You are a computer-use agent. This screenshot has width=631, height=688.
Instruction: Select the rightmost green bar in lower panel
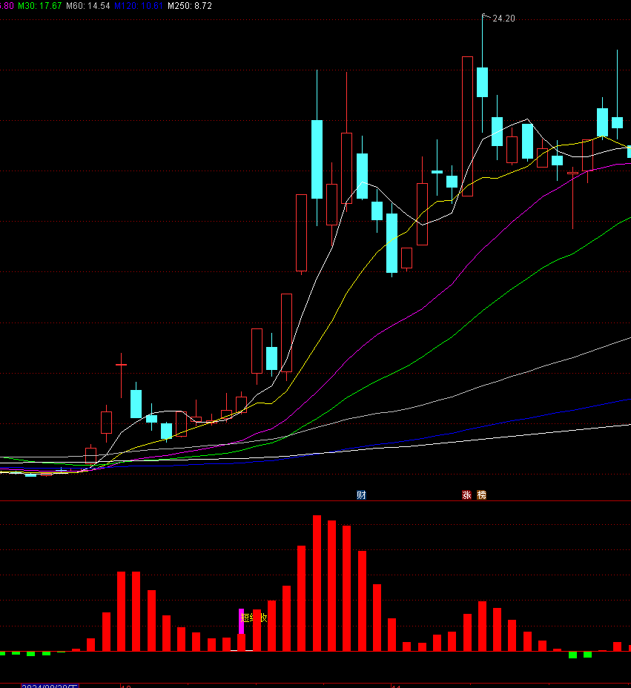click(x=587, y=655)
